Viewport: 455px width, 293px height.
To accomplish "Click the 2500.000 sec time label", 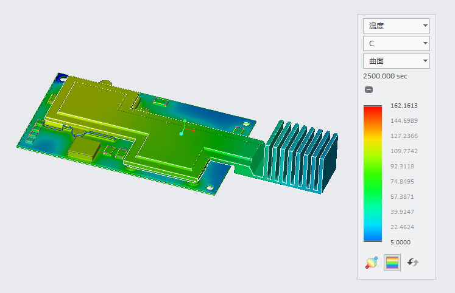I will [x=385, y=76].
